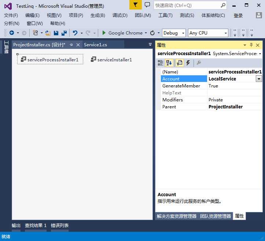Image resolution: width=265 pixels, height=241 pixels.
Task: Open the feedback speech bubble icon
Action: (x=147, y=5)
